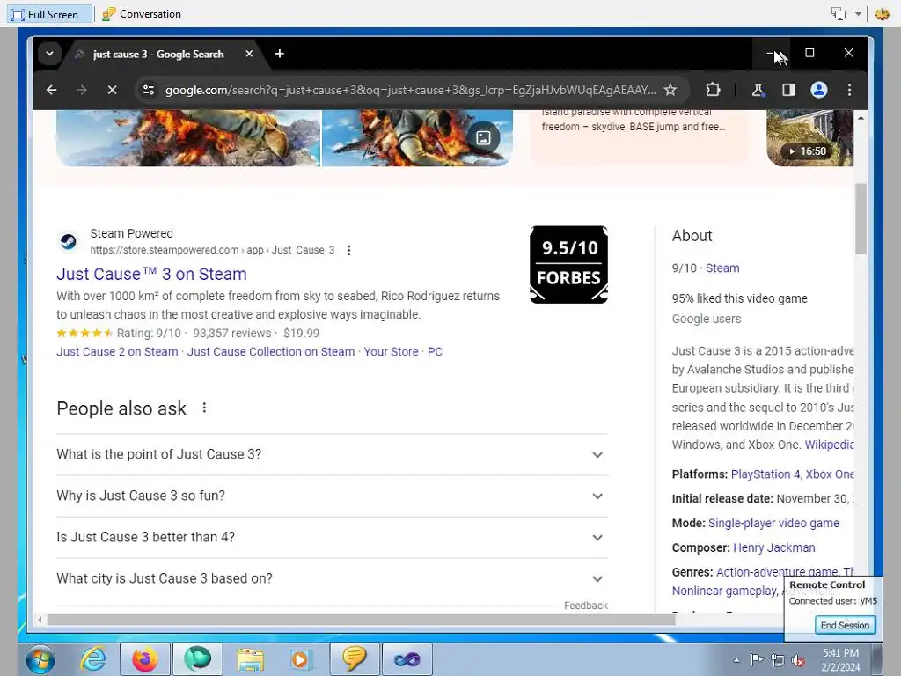Open the green globe taskbar app
901x676 pixels.
(197, 658)
